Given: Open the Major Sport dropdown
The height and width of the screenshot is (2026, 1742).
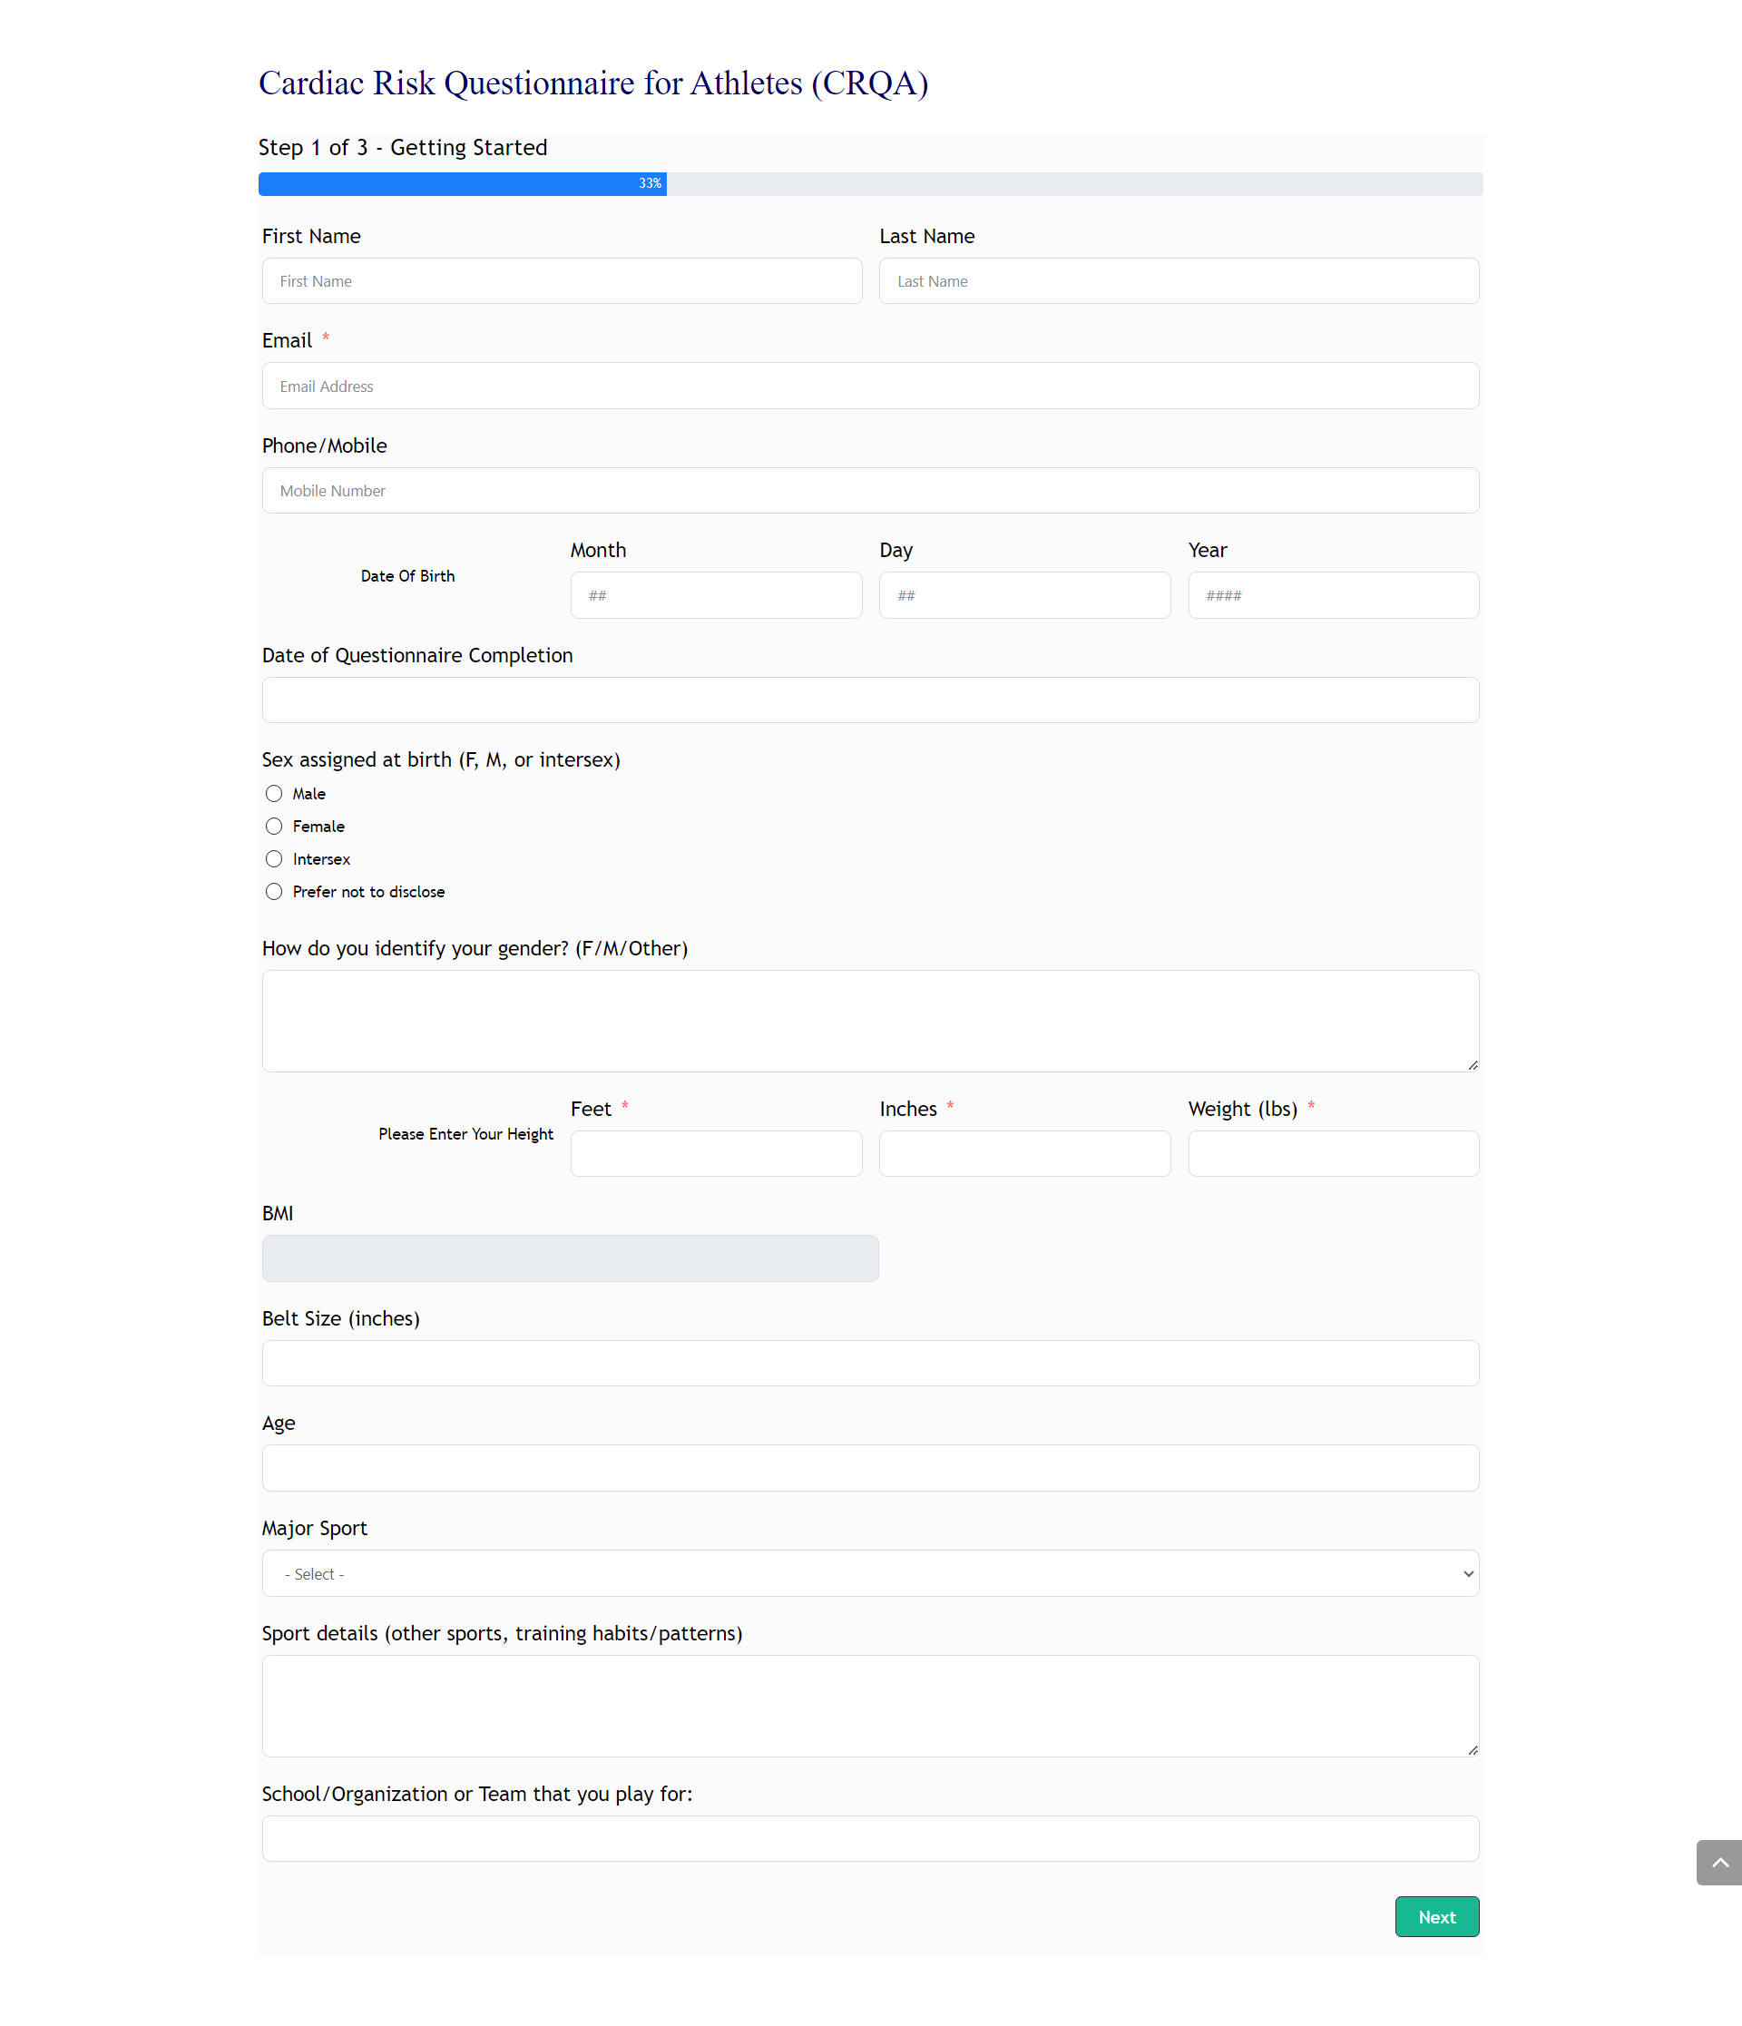Looking at the screenshot, I should tap(870, 1573).
